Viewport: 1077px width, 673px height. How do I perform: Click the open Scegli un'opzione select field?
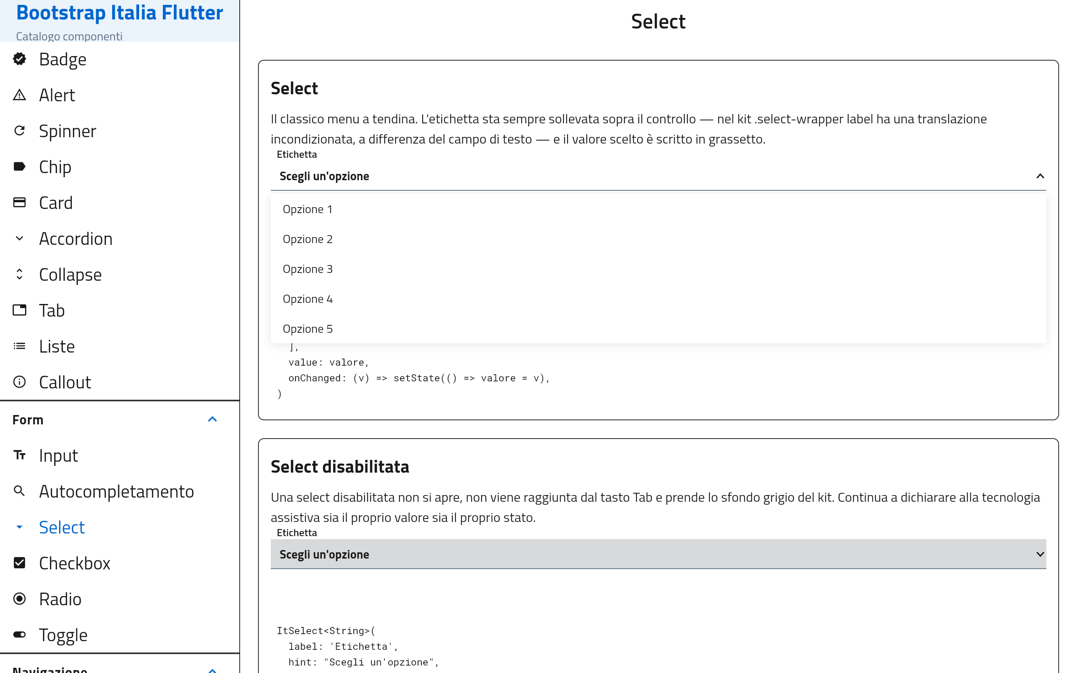pyautogui.click(x=658, y=176)
